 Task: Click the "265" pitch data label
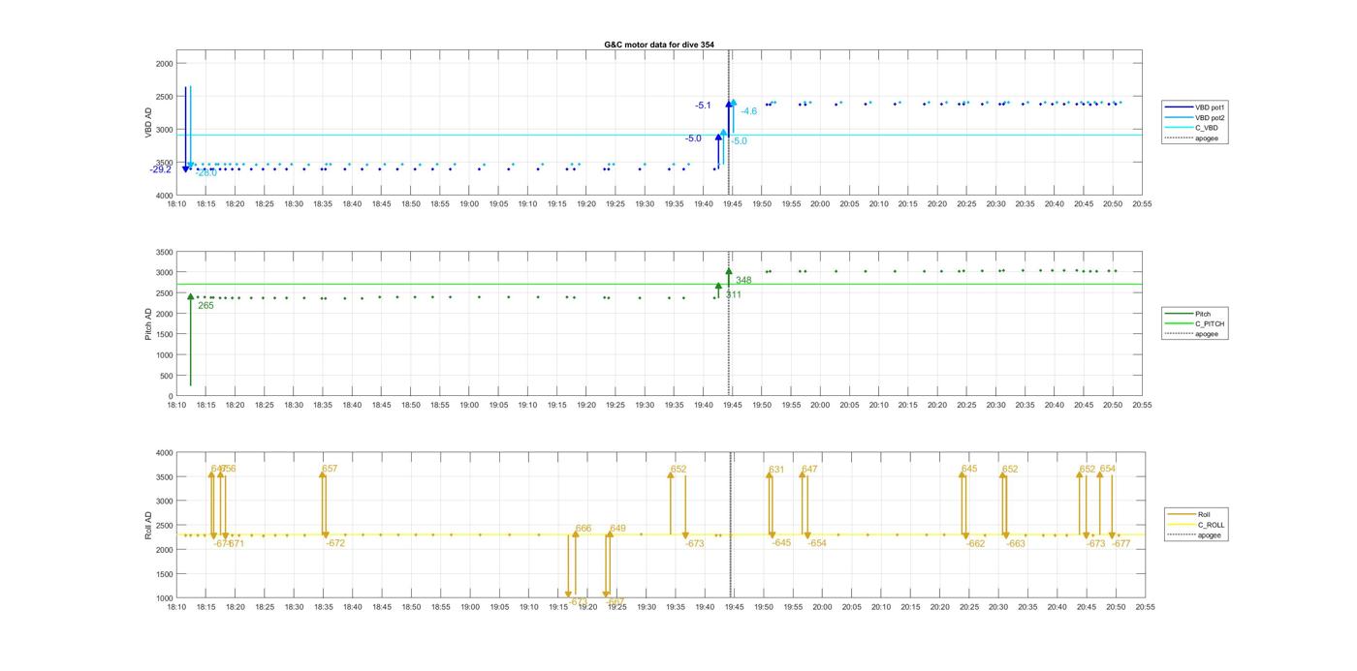pyautogui.click(x=205, y=306)
